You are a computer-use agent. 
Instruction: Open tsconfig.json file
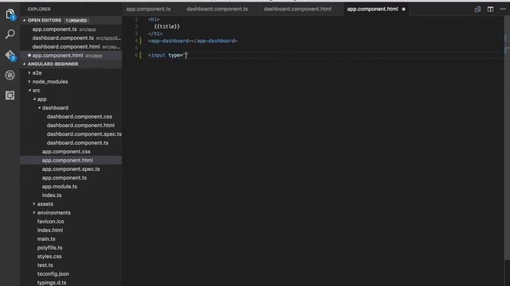click(71, 274)
